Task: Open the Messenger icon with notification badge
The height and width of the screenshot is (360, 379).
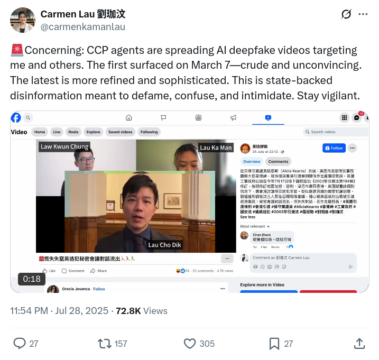Action: [356, 118]
